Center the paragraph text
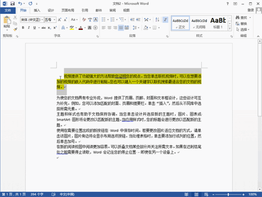The image size is (262, 197). [x=109, y=28]
